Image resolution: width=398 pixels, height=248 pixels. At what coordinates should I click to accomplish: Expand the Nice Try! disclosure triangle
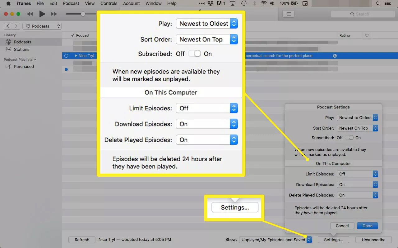(x=76, y=56)
